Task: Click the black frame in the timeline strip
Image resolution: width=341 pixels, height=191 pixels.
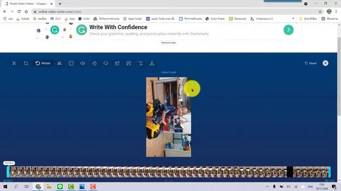Action: coord(290,172)
